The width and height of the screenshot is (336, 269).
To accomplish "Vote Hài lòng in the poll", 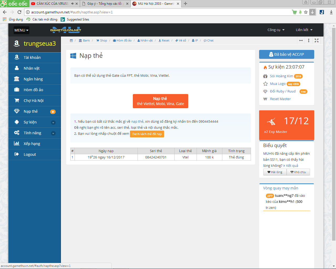I will 275,172.
